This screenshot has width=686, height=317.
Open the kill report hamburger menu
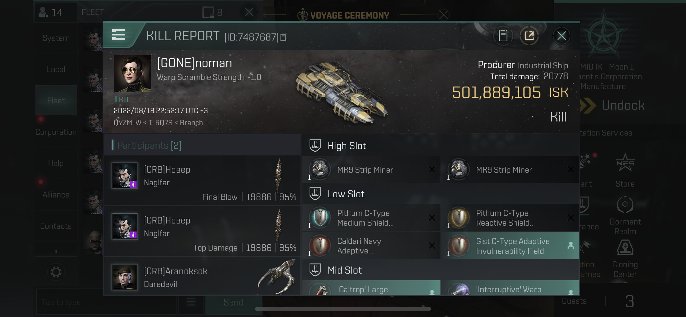pyautogui.click(x=118, y=35)
